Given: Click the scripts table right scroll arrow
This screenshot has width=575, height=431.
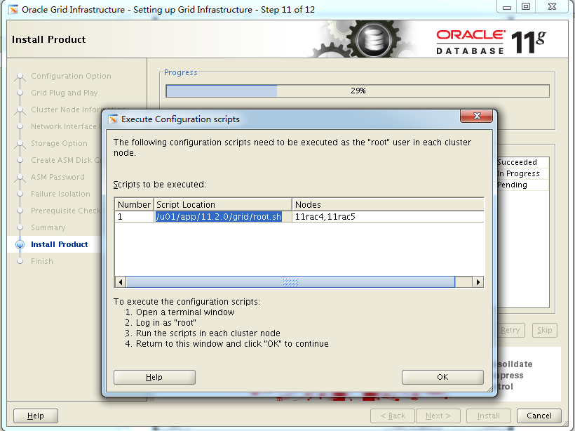Looking at the screenshot, I should pyautogui.click(x=478, y=282).
